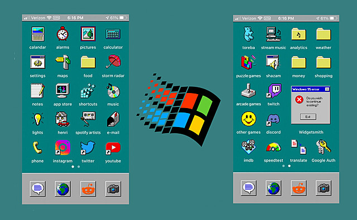357x220 pixels.
Task: Open the storm radar umbrella icon
Action: pyautogui.click(x=113, y=61)
